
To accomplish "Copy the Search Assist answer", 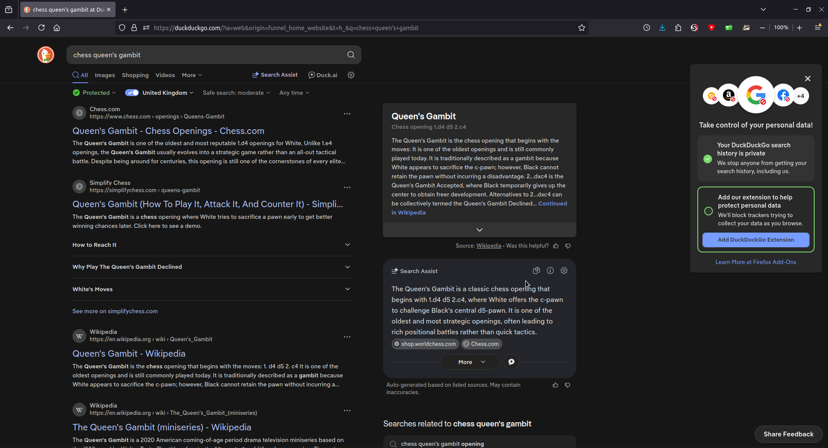I will coord(536,271).
